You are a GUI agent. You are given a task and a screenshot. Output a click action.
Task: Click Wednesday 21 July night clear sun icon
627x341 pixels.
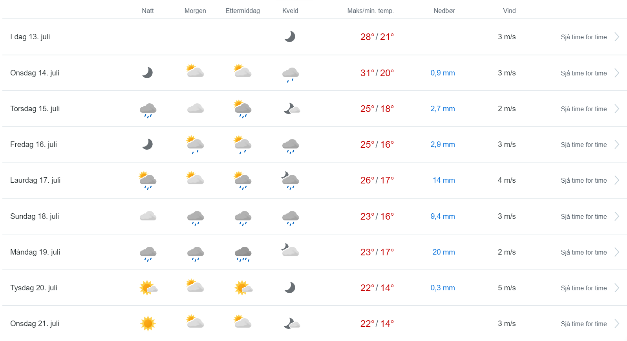point(148,323)
